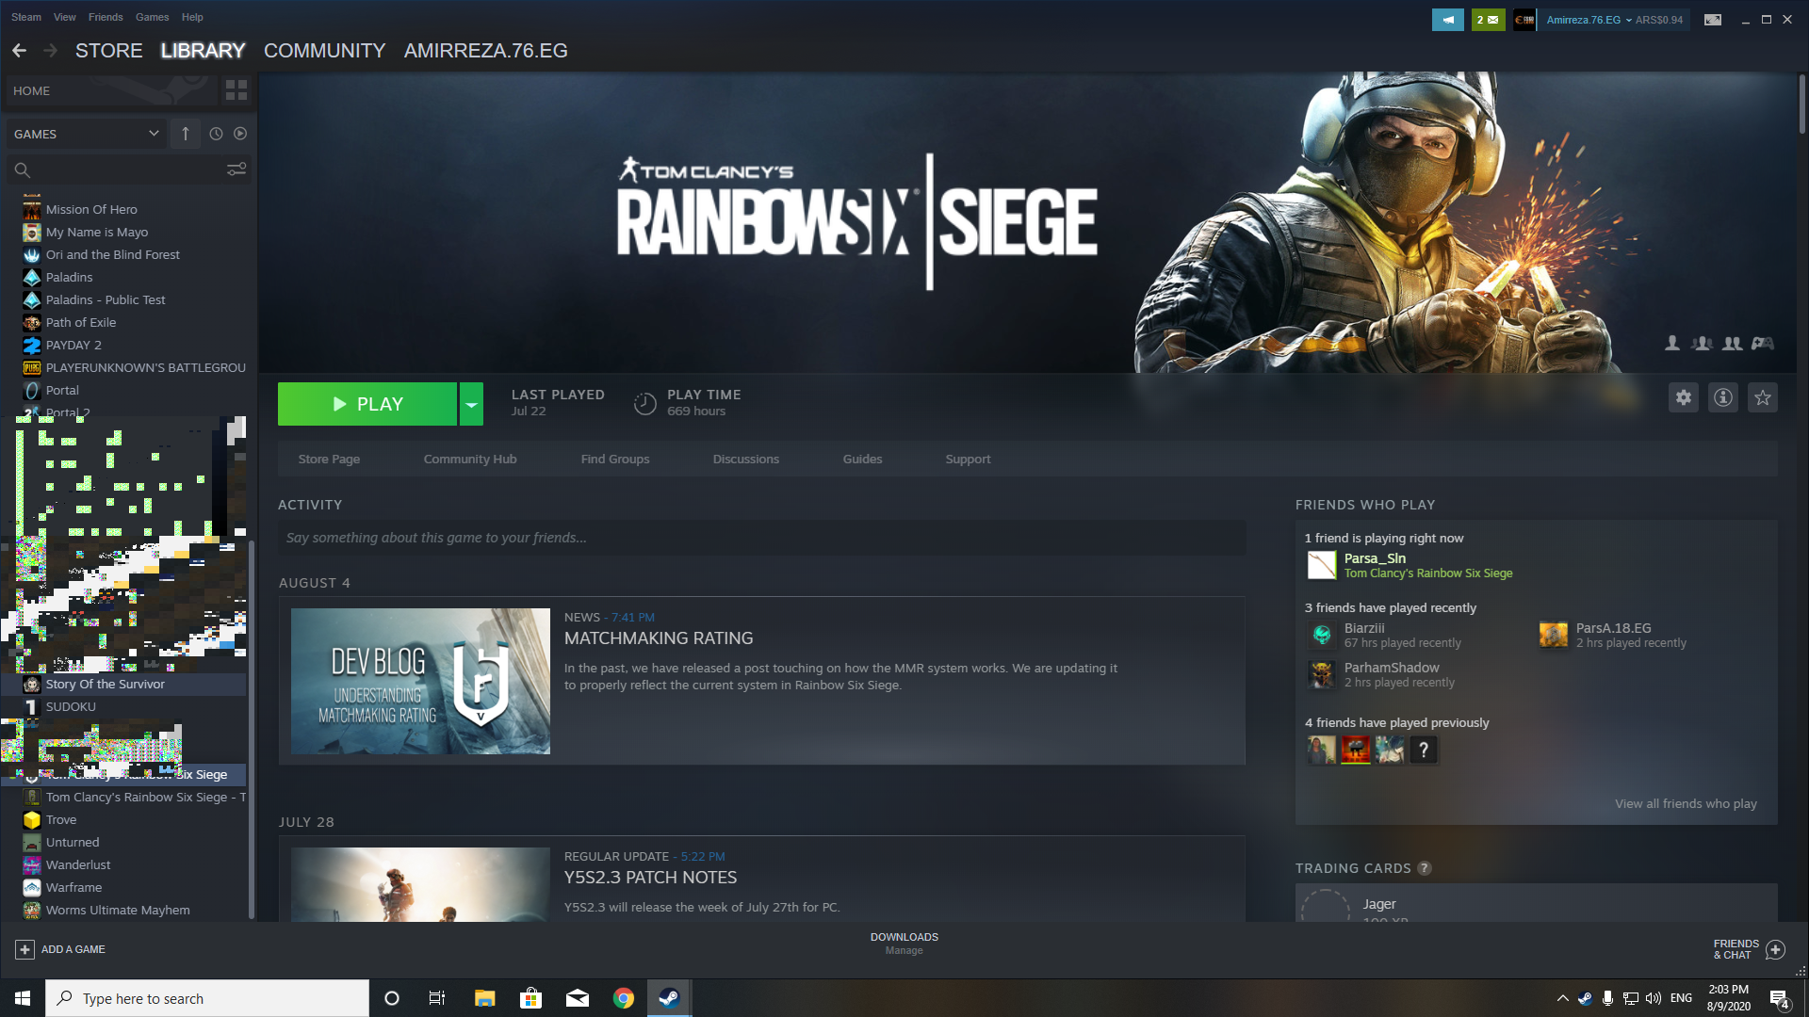Switch to the COMMUNITY tab

(x=324, y=51)
